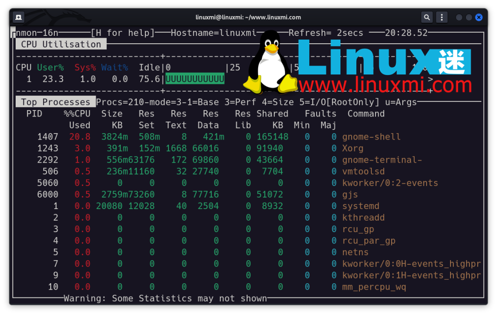
Task: Click PID 1407 in process list
Action: [x=47, y=137]
